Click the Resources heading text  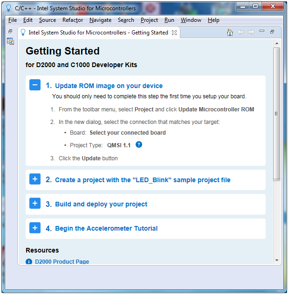(42, 250)
